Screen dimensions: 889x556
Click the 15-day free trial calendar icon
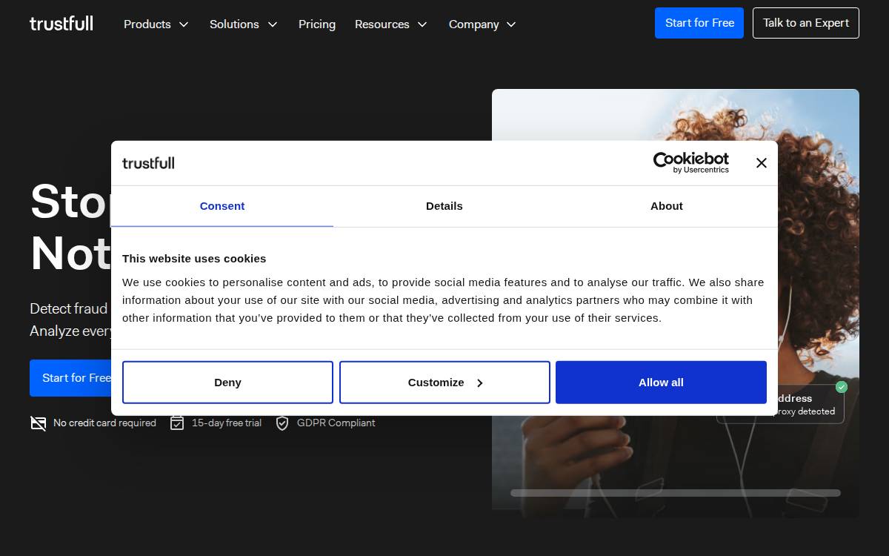tap(177, 423)
